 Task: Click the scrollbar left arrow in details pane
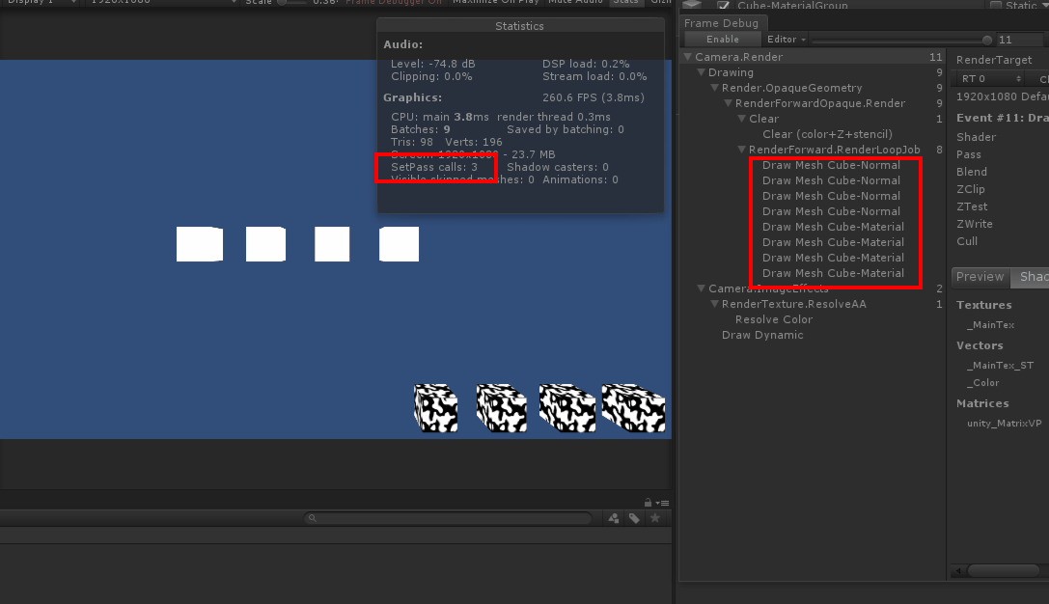958,570
